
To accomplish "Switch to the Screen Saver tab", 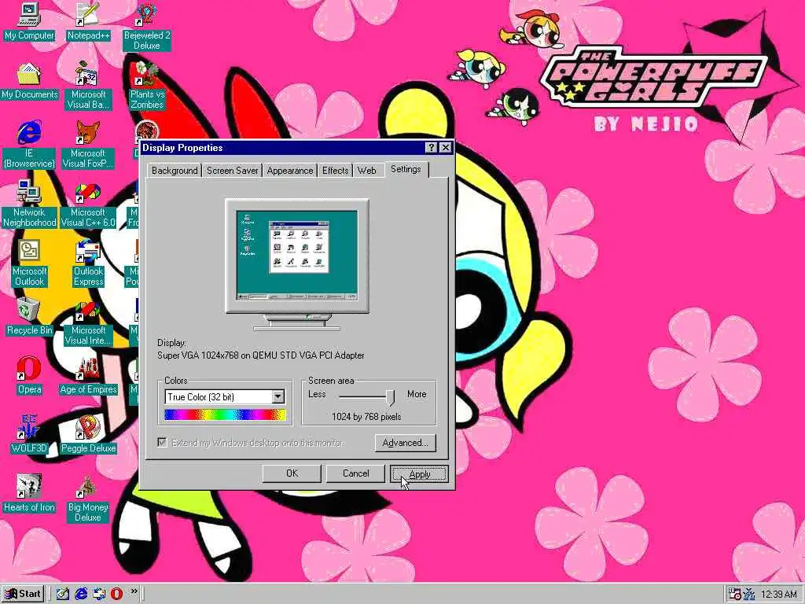I will (232, 171).
